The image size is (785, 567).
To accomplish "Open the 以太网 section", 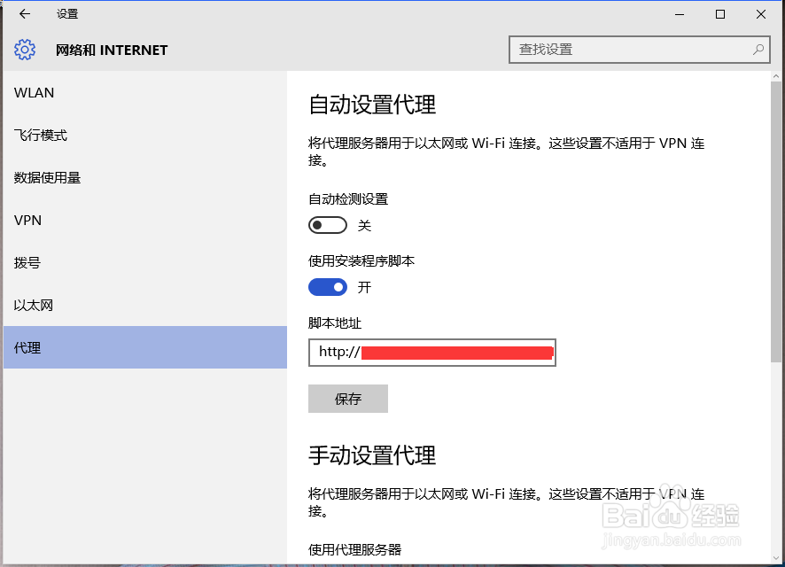I will click(x=144, y=306).
